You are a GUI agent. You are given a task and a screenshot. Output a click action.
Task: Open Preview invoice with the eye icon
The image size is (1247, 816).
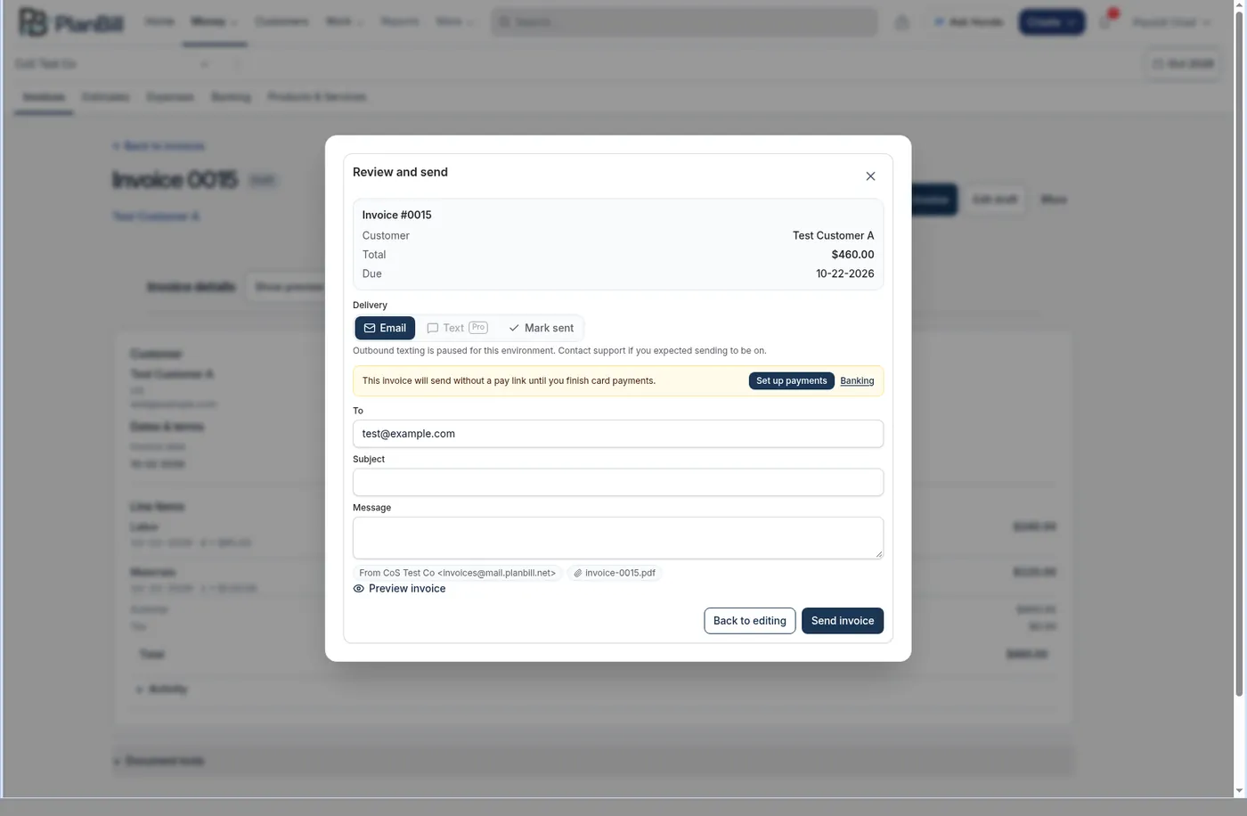click(399, 589)
